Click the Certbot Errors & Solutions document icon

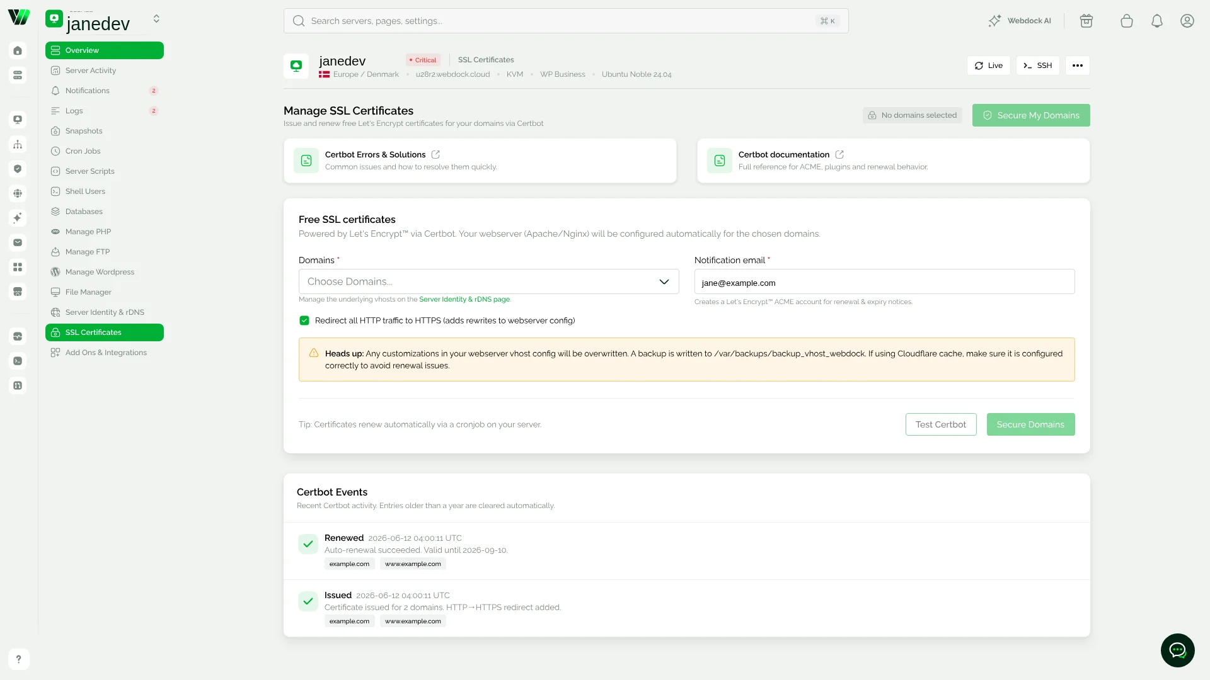pyautogui.click(x=306, y=161)
